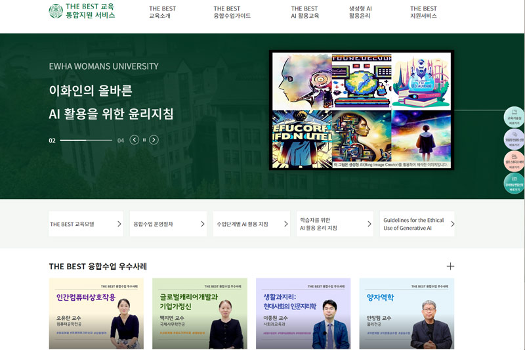This screenshot has width=525, height=350.
Task: Open 인간컴퓨터상호작용 course thumbnail
Action: (96, 313)
